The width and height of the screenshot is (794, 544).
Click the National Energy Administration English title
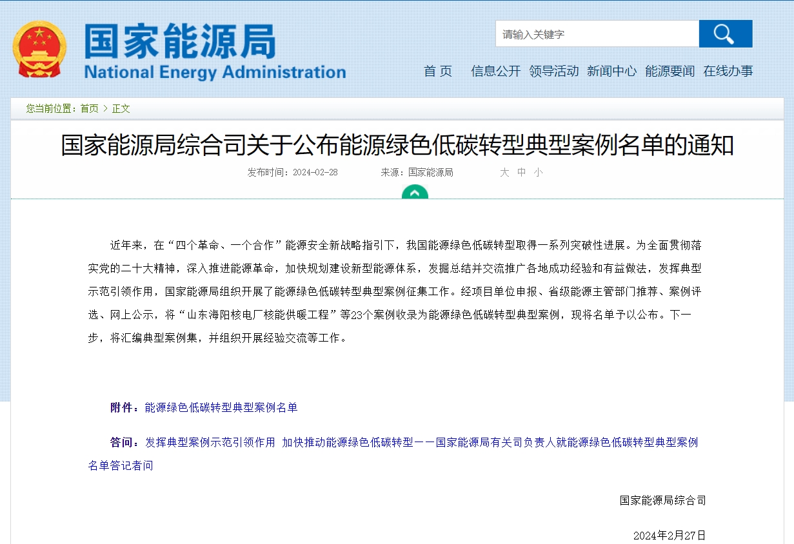click(215, 72)
